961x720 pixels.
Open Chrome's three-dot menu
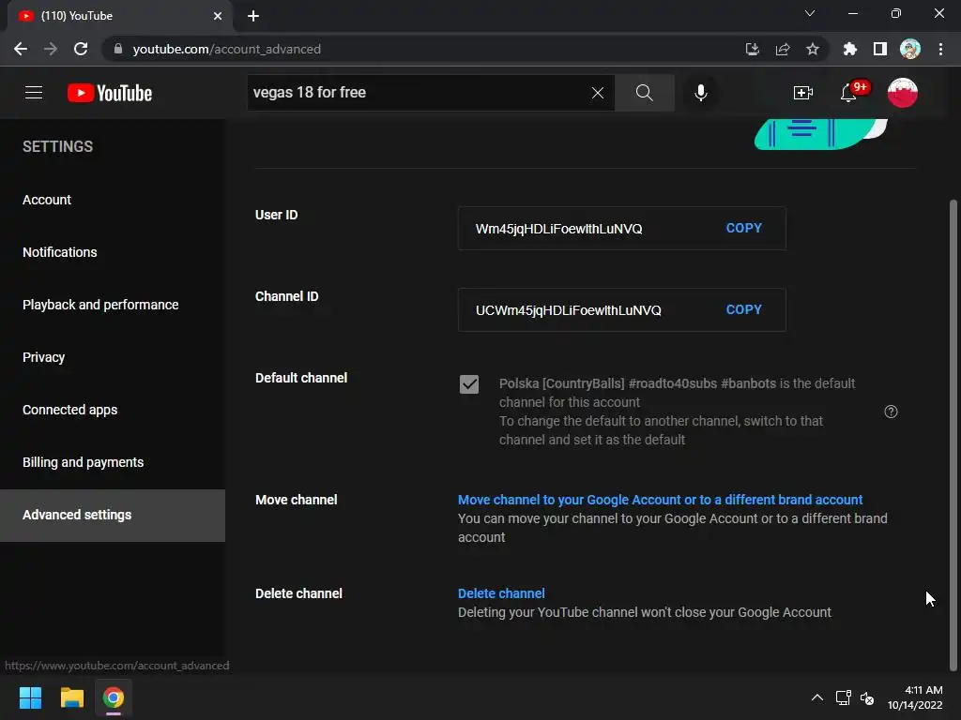click(x=940, y=49)
